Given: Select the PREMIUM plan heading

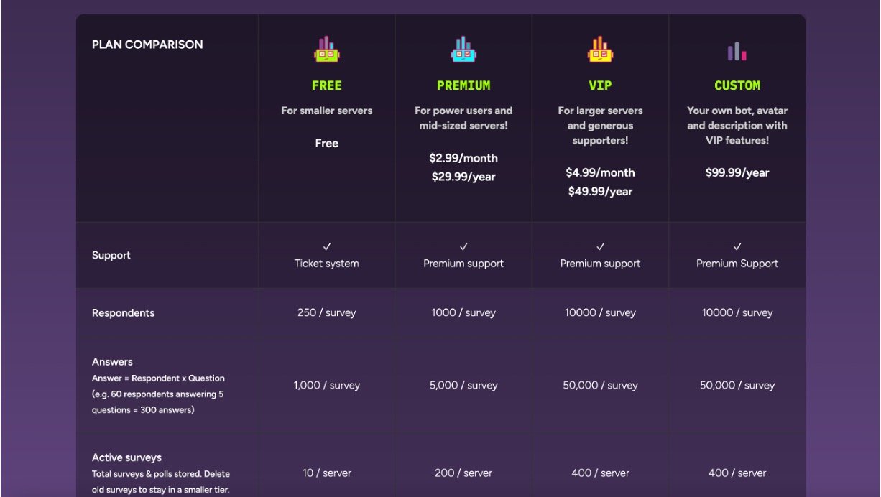Looking at the screenshot, I should pos(463,85).
